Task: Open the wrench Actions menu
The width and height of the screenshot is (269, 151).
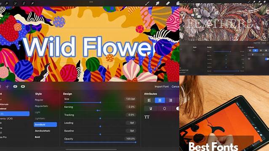Action: click(x=7, y=3)
